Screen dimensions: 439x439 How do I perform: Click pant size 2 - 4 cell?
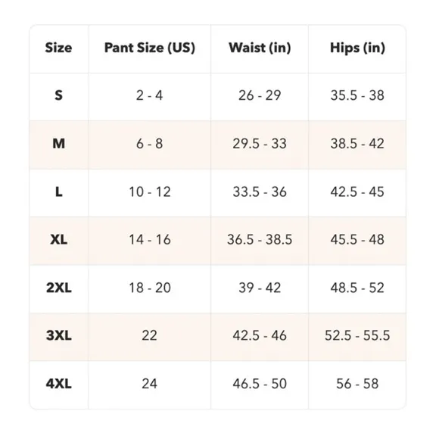click(149, 95)
